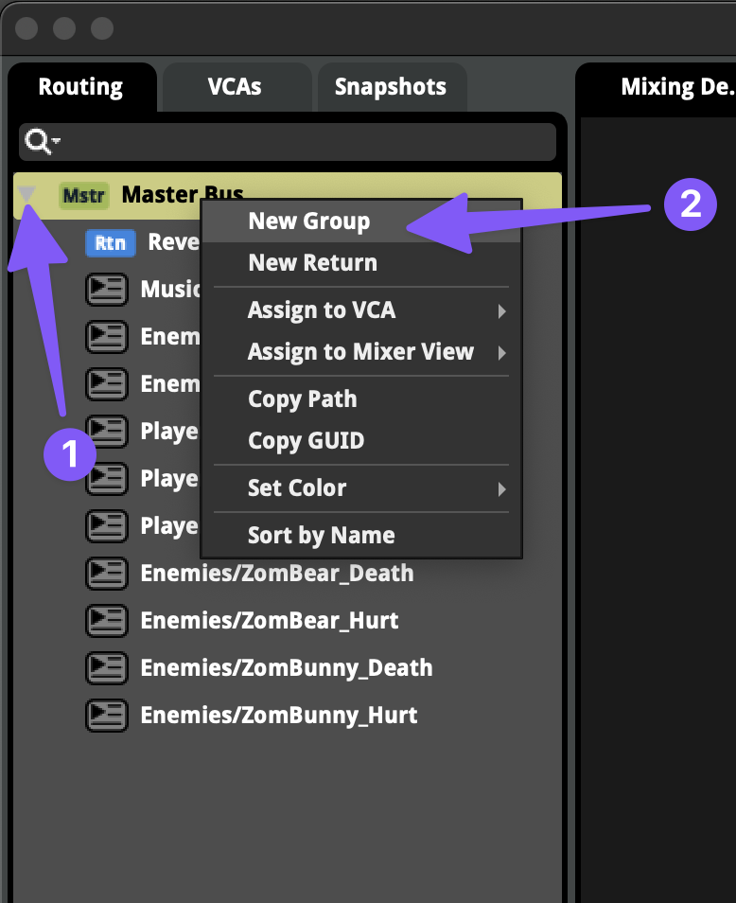Screen dimensions: 736x903
Task: Click the Mstr badge icon on Master Bus
Action: (x=83, y=195)
